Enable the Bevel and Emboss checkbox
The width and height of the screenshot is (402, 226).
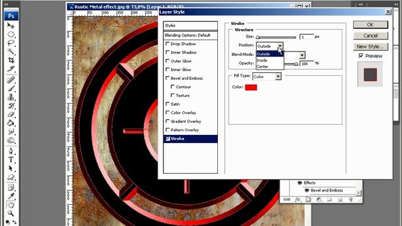168,78
